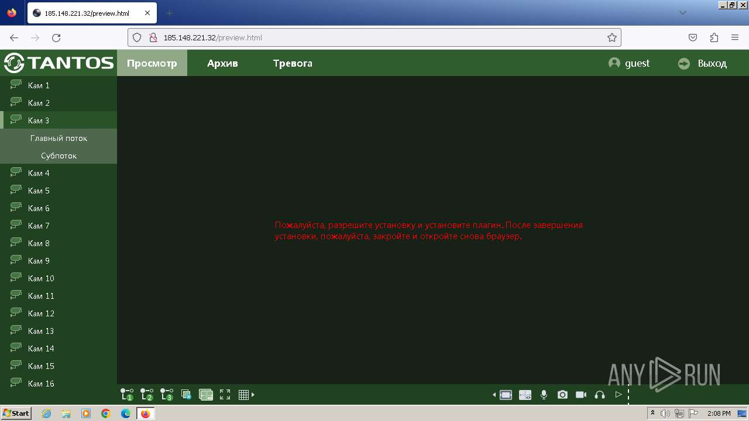Switch to the Тревога tab

293,63
